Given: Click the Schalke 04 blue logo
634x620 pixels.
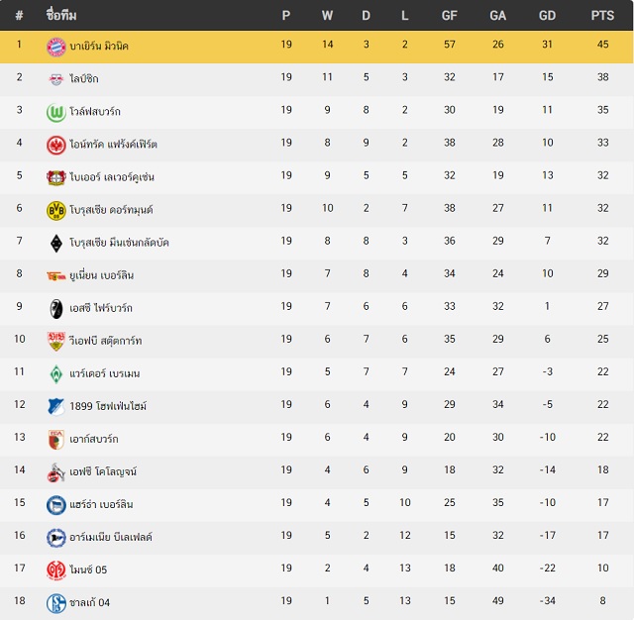Looking at the screenshot, I should 56,603.
